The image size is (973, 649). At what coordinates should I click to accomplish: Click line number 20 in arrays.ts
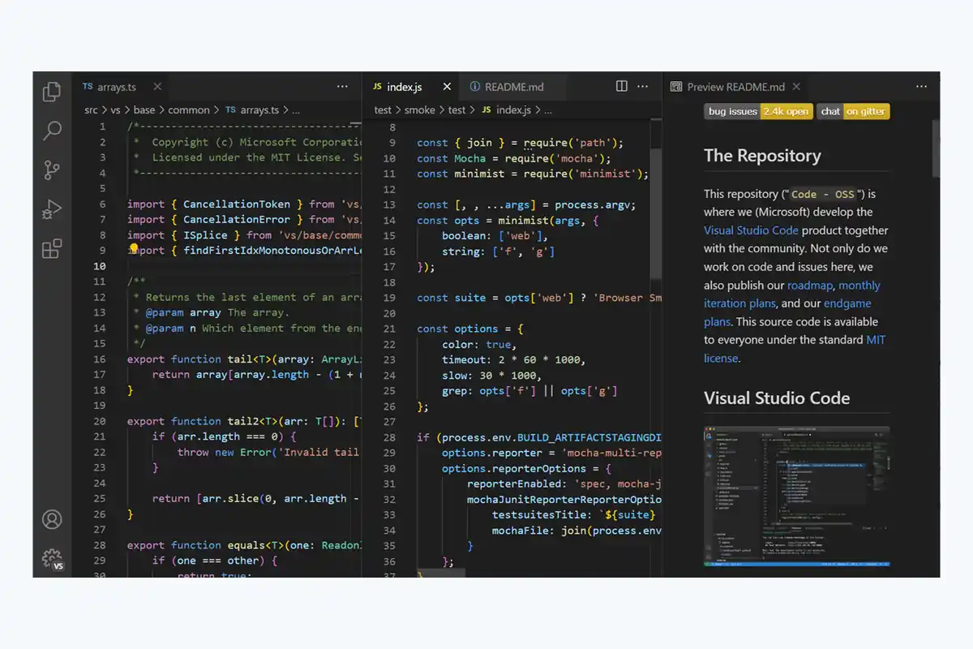pyautogui.click(x=100, y=421)
